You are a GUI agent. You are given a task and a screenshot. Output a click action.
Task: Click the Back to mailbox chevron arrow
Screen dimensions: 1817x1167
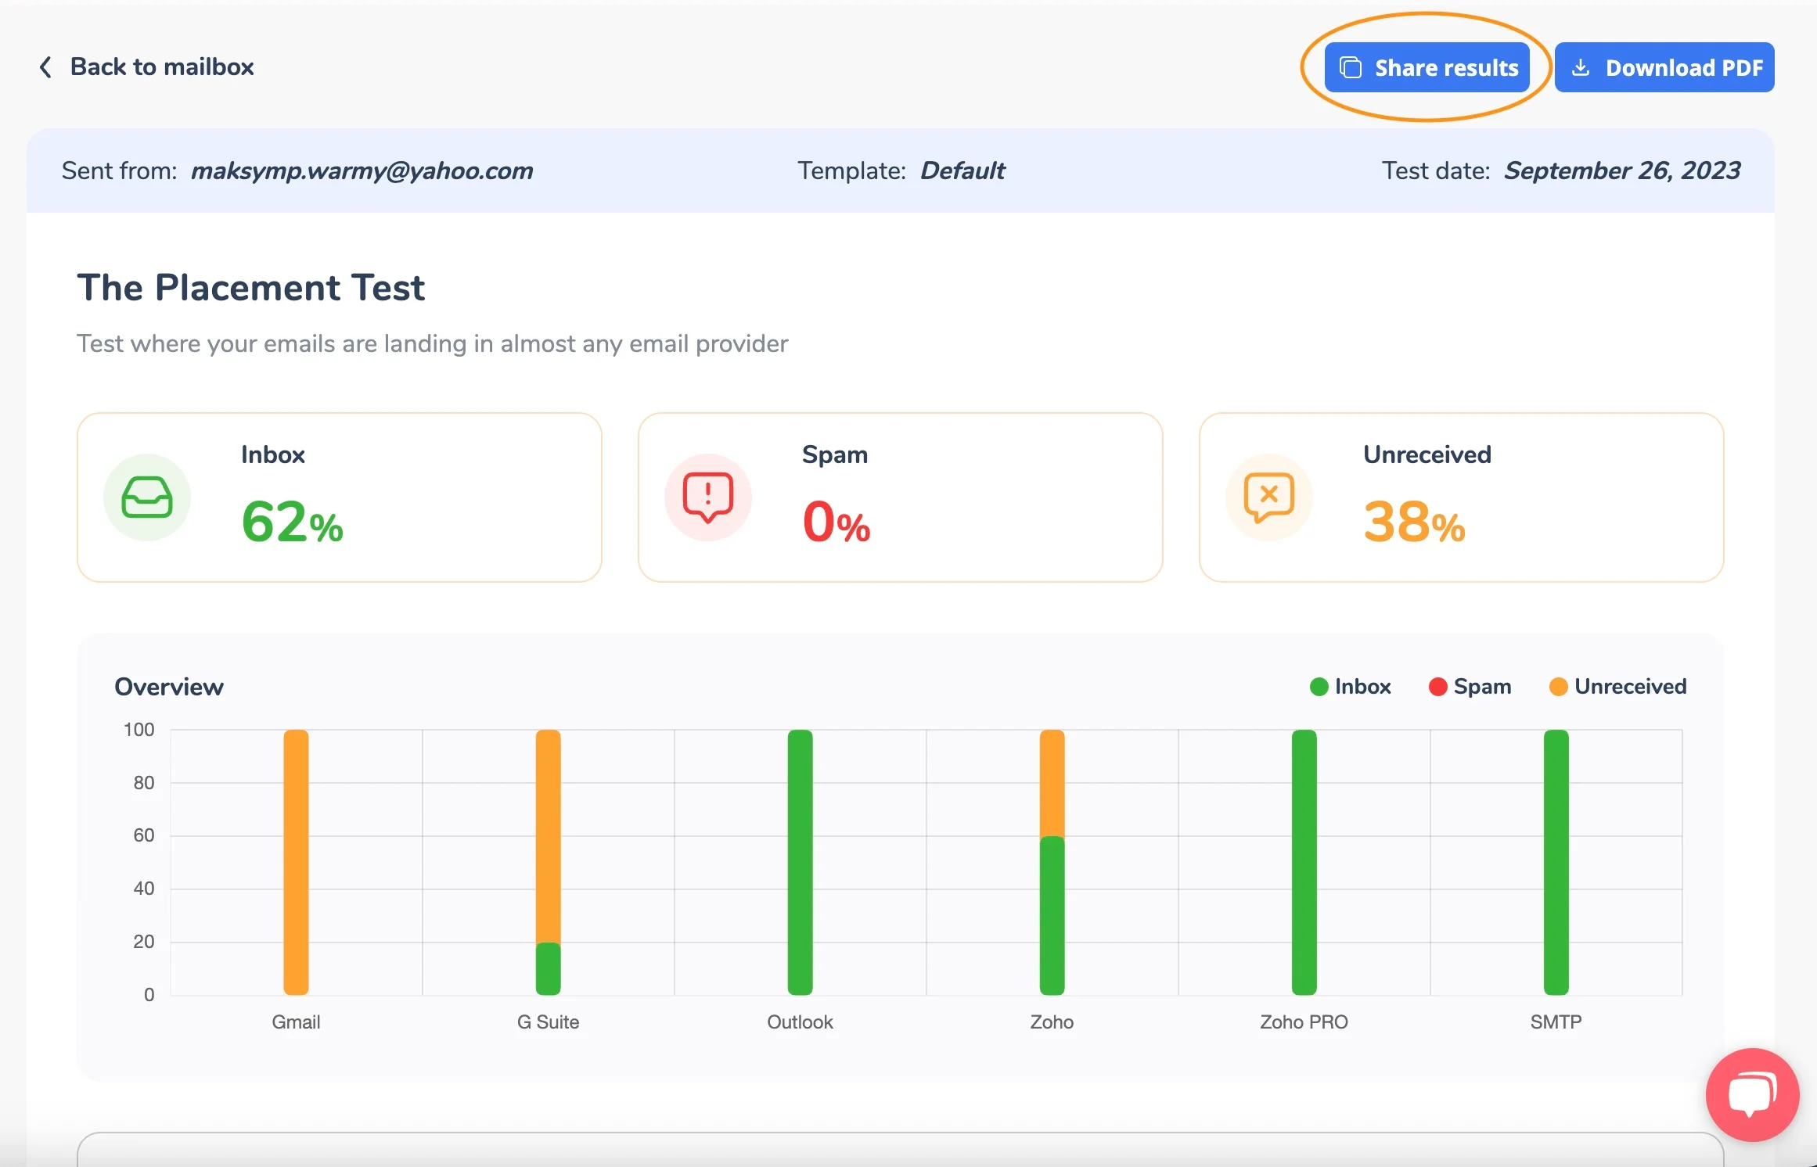[45, 67]
